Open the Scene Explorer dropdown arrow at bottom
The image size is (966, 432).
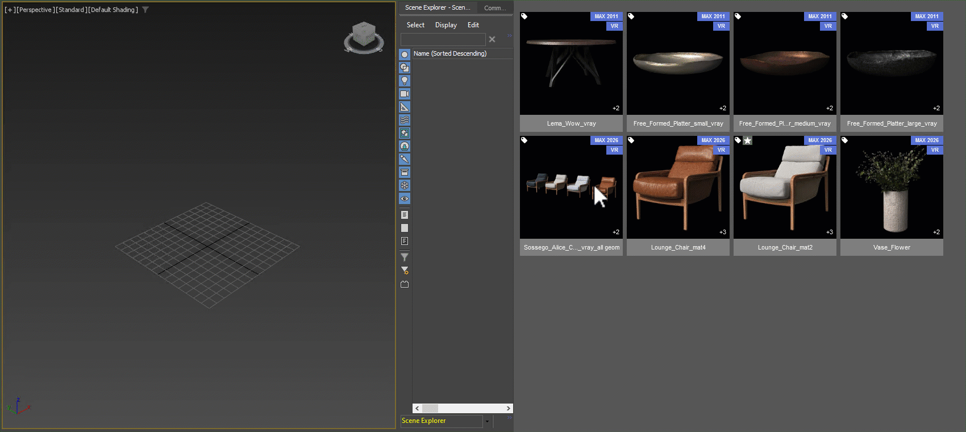coord(487,421)
